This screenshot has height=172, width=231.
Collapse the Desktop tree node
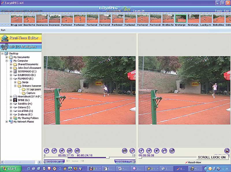(x=2, y=54)
